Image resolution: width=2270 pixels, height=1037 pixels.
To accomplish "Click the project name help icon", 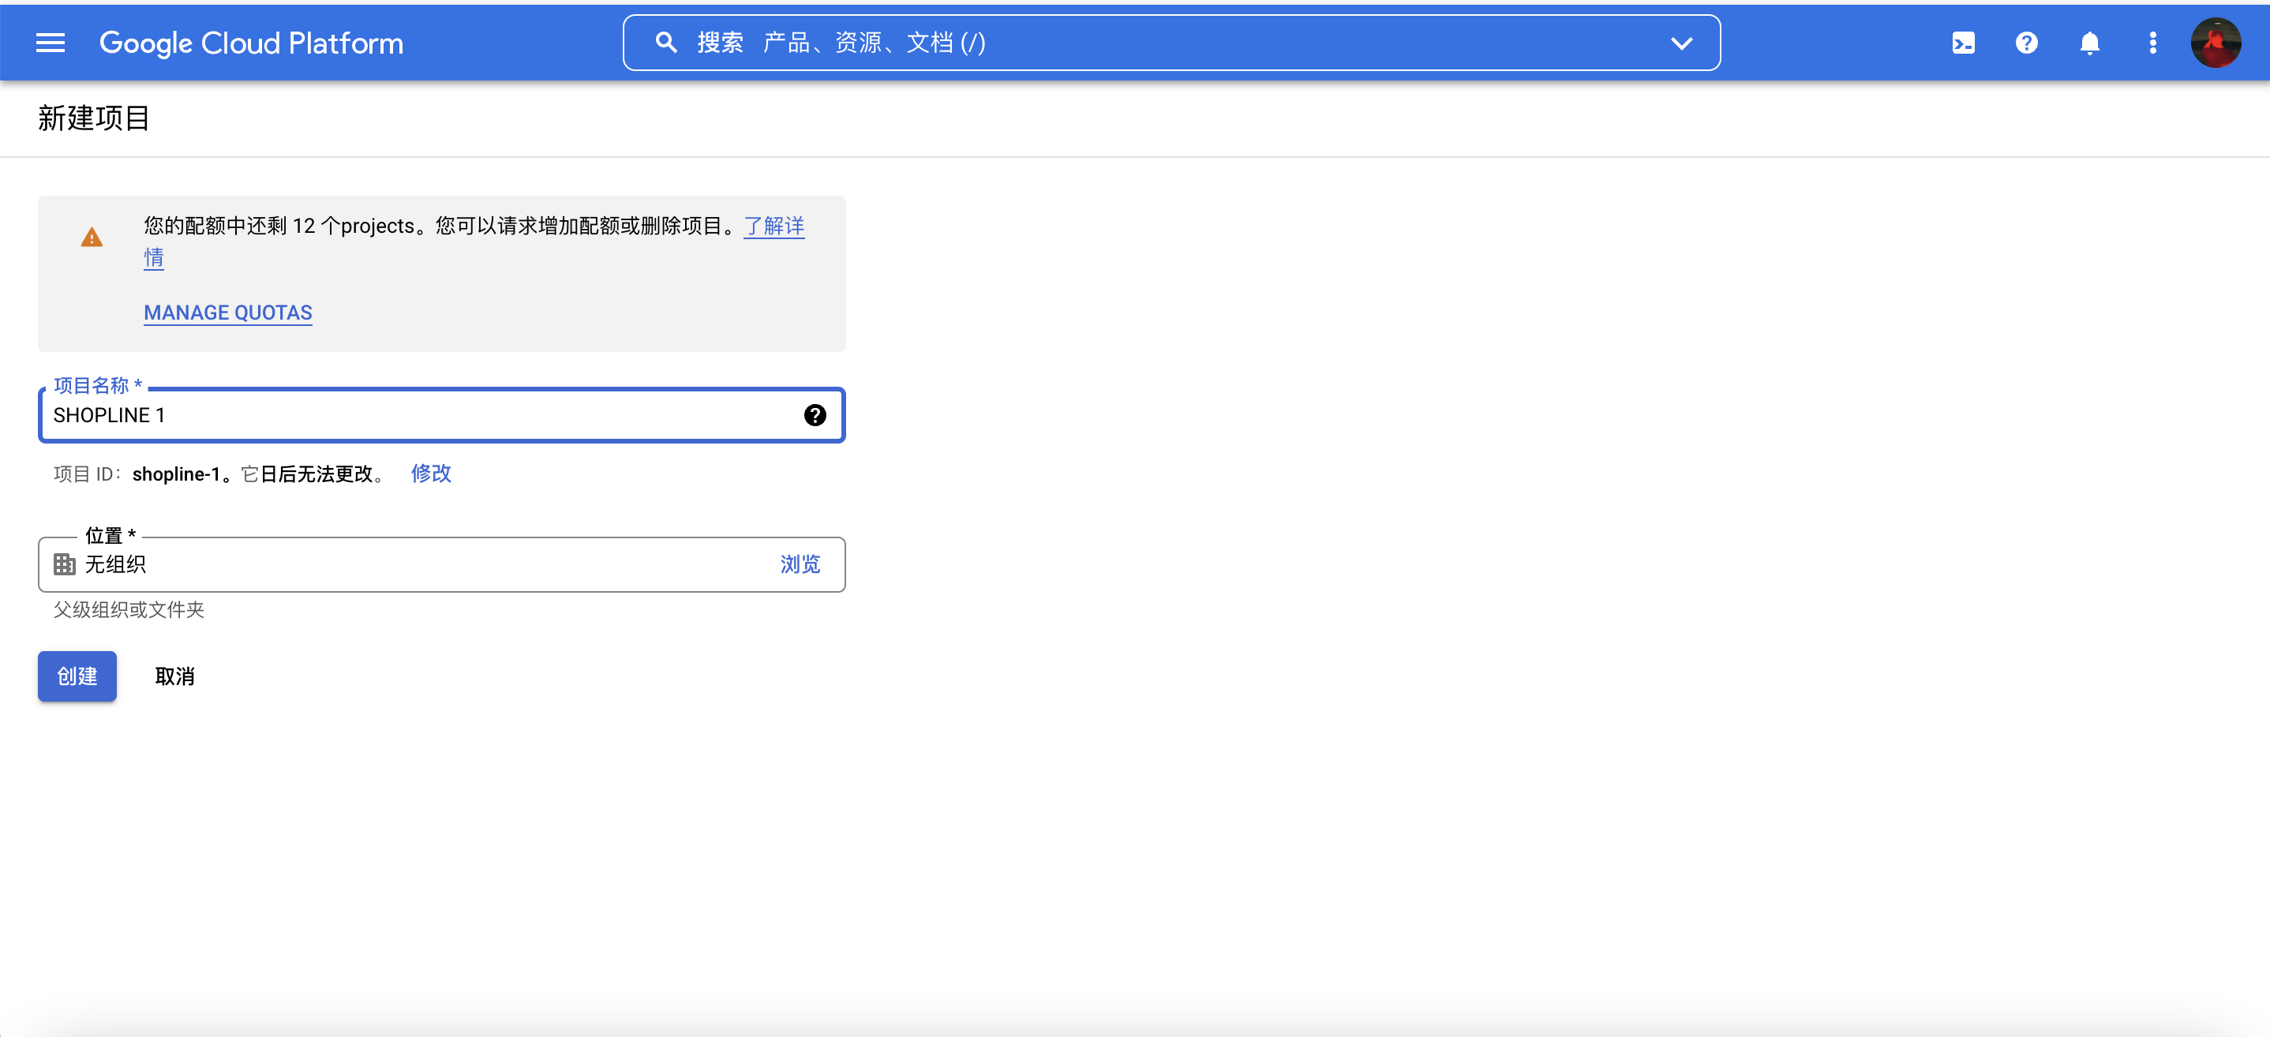I will coord(815,415).
